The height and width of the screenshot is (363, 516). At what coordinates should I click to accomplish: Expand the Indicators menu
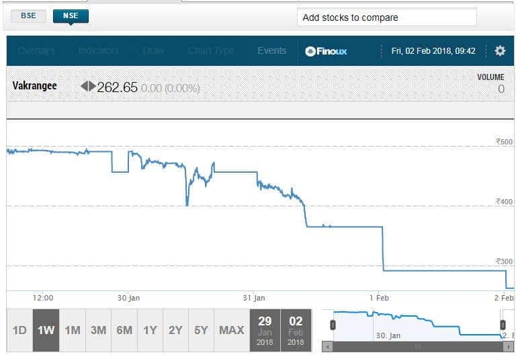98,51
